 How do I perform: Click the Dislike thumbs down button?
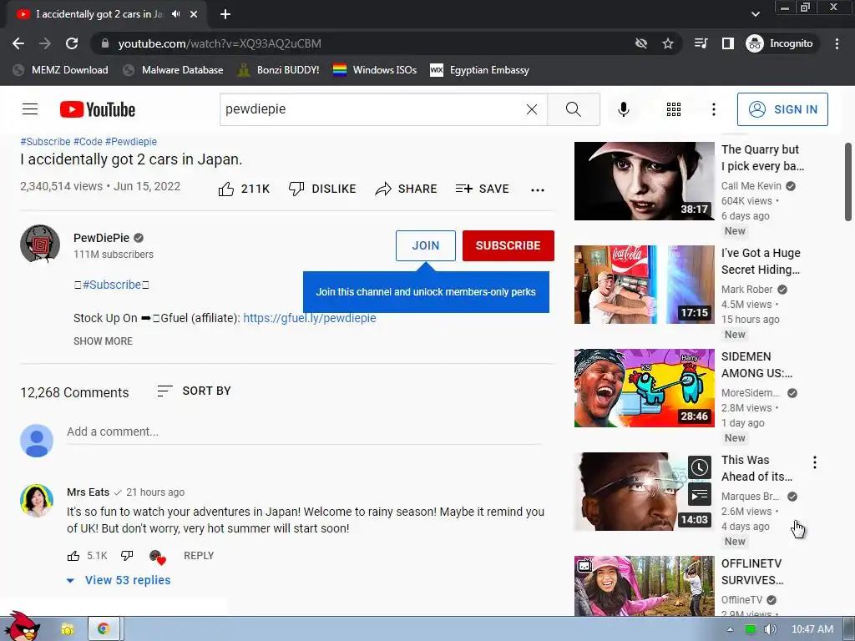click(321, 189)
